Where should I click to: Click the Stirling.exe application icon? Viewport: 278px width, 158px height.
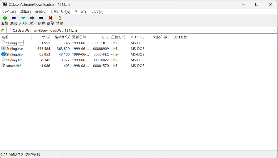(x=3, y=48)
